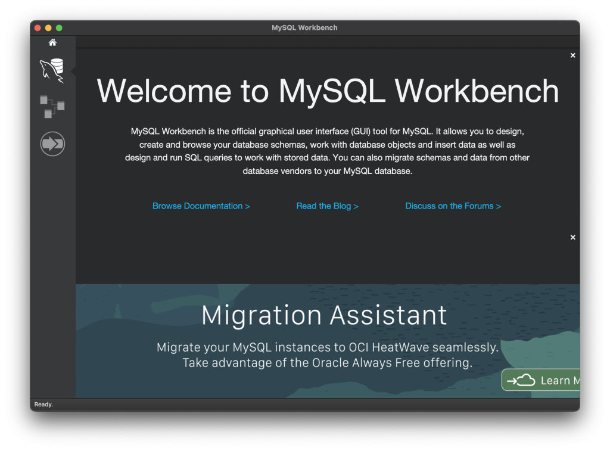Dismiss the Welcome to MySQL Workbench banner
This screenshot has width=610, height=451.
[572, 55]
